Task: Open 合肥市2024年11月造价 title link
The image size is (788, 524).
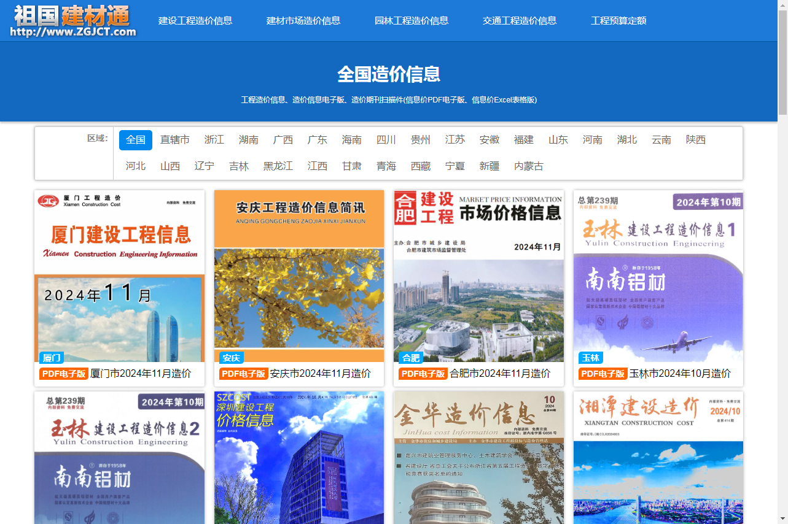Action: click(x=500, y=374)
